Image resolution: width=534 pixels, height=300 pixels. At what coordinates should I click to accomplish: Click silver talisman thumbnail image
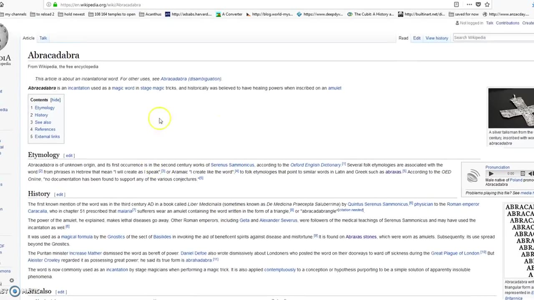511,108
